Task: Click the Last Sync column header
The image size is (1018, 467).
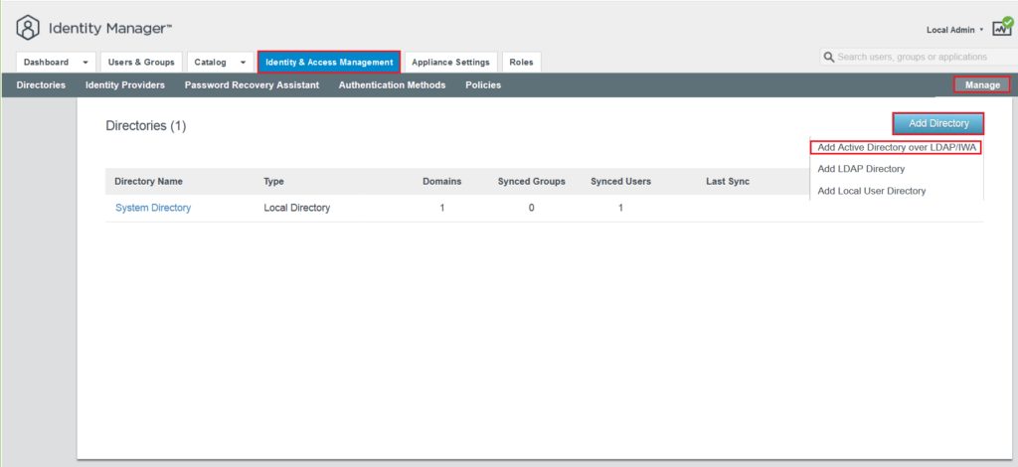Action: pos(728,182)
